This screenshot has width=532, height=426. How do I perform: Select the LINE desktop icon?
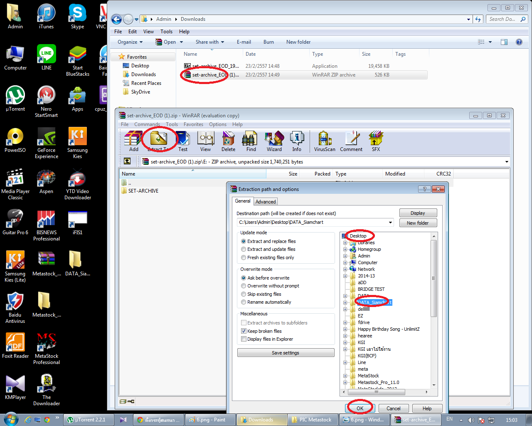pyautogui.click(x=47, y=57)
